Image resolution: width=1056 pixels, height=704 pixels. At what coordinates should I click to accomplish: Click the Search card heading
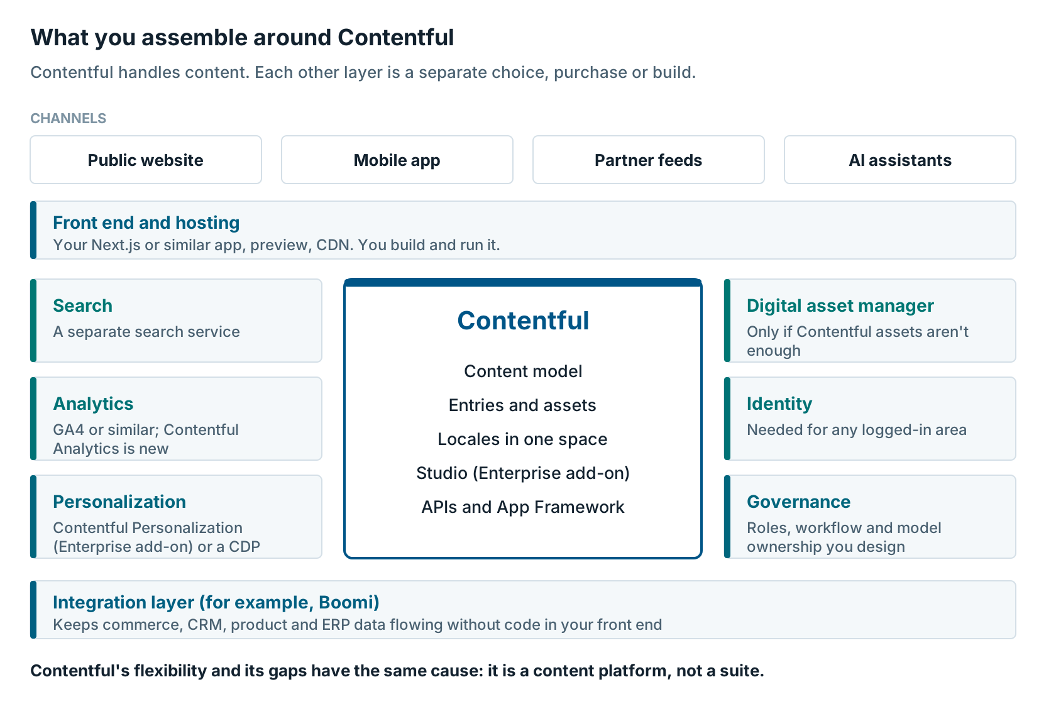83,305
